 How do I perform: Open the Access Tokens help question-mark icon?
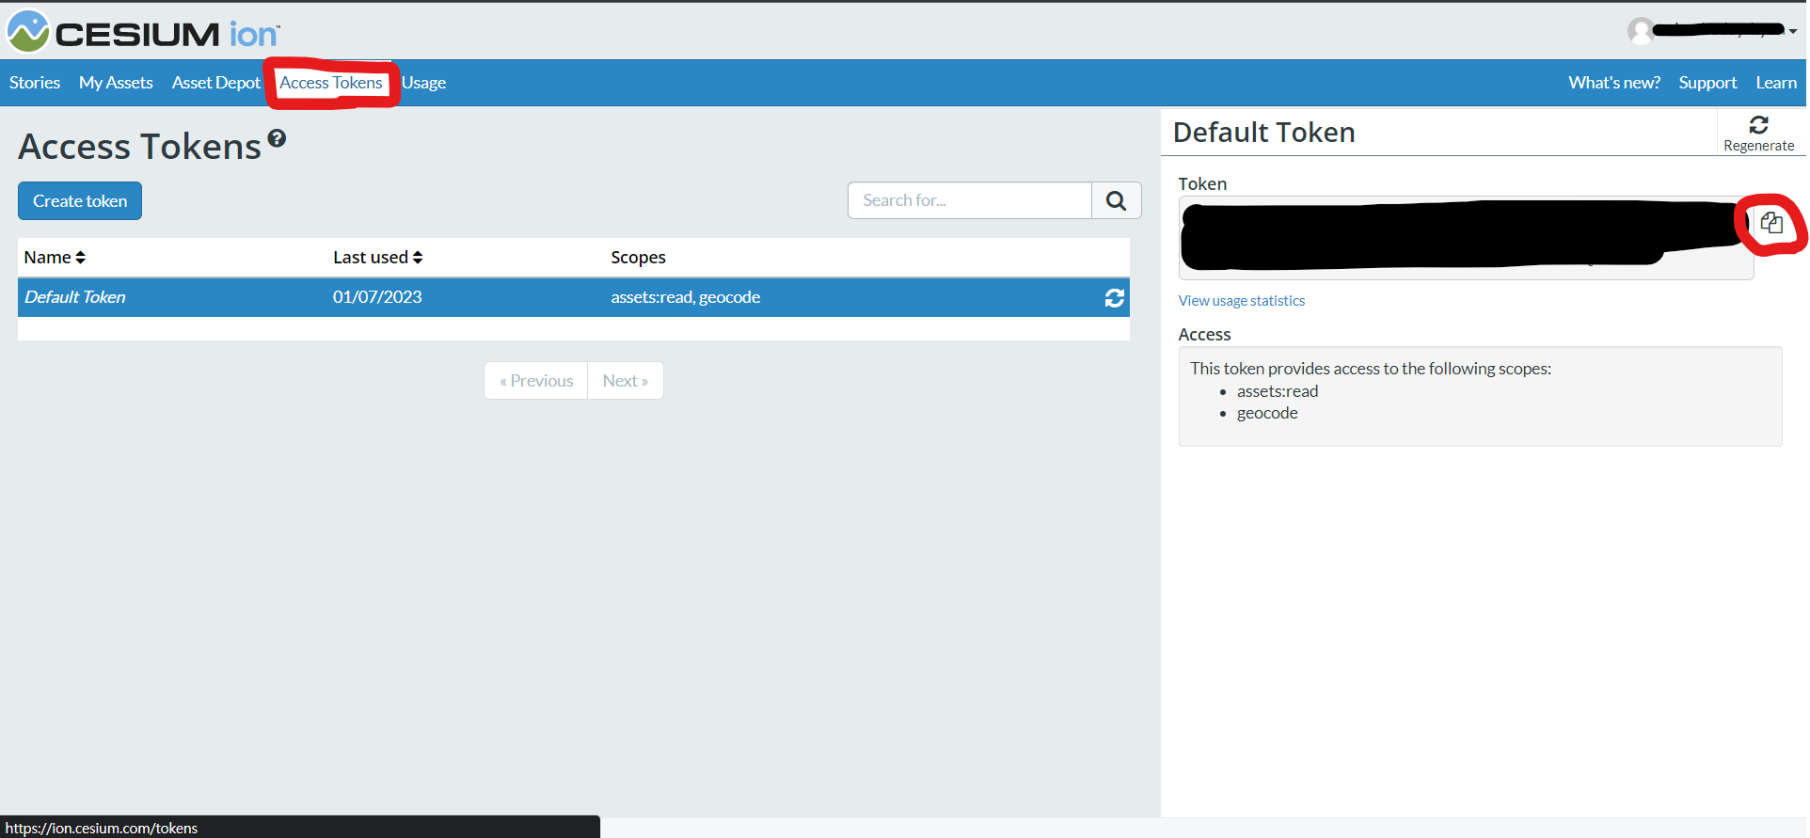277,138
